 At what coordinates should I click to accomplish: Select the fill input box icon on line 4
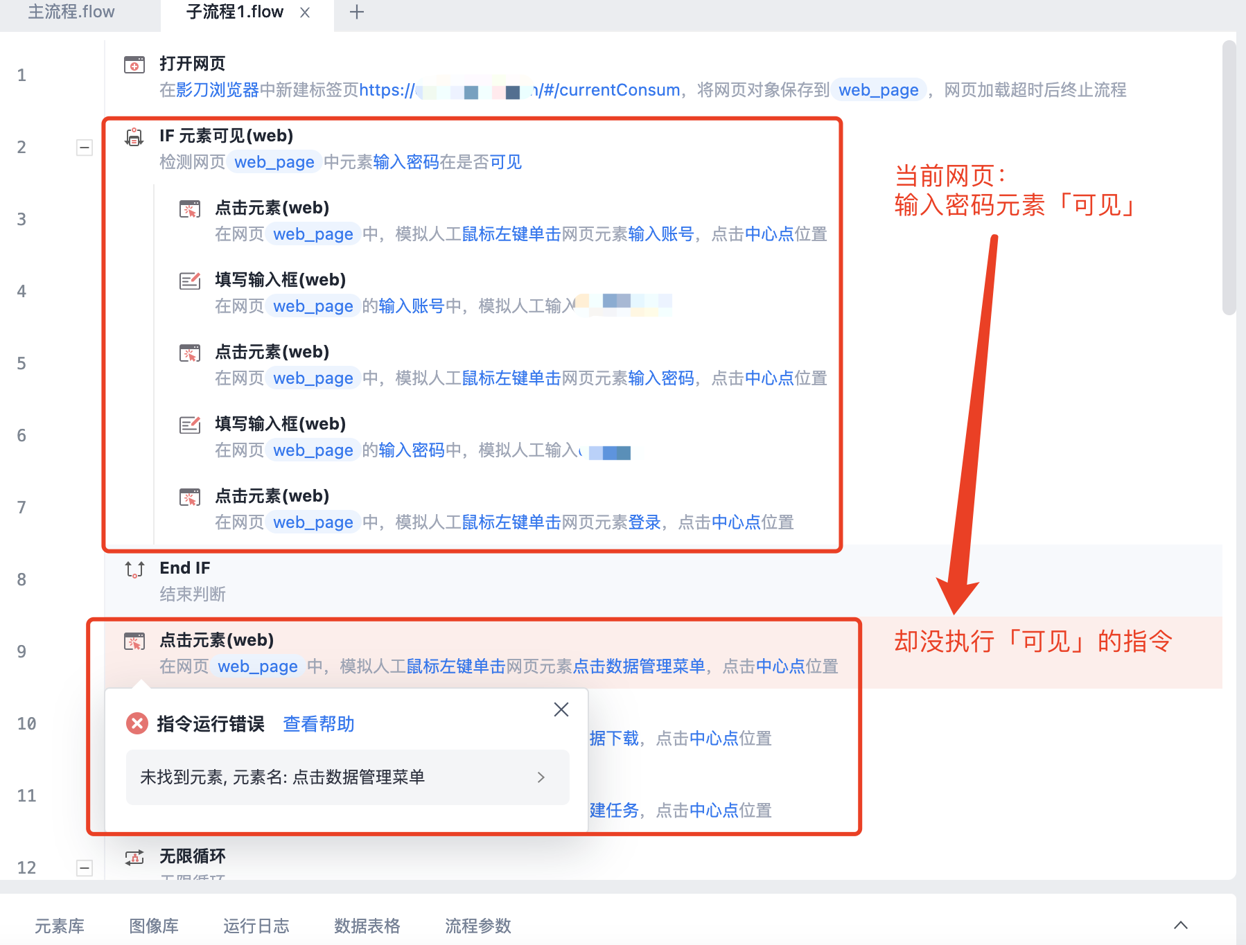coord(190,281)
